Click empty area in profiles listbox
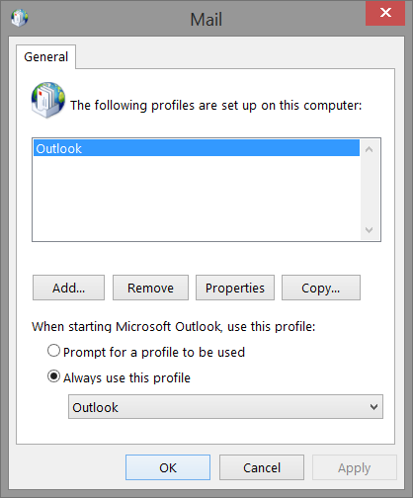 coord(197,199)
